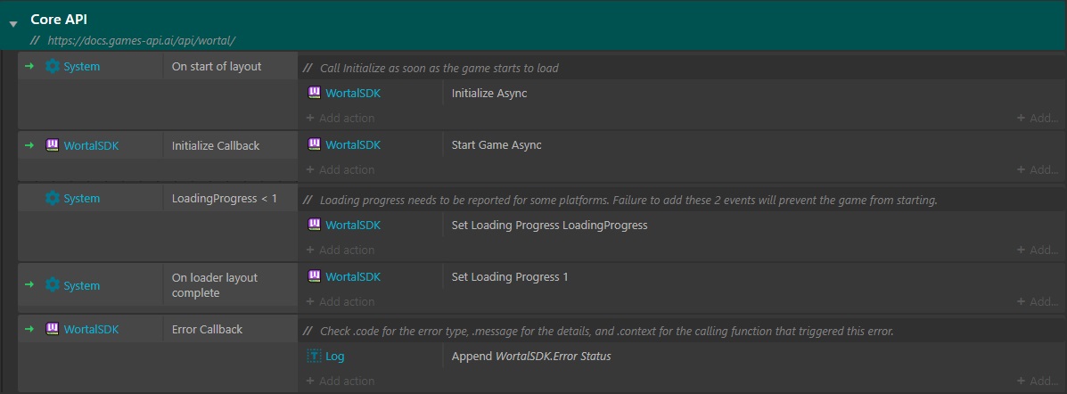The height and width of the screenshot is (394, 1067).
Task: Collapse the Core API group arrow
Action: tap(12, 24)
